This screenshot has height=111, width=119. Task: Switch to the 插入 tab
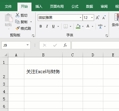39,7
